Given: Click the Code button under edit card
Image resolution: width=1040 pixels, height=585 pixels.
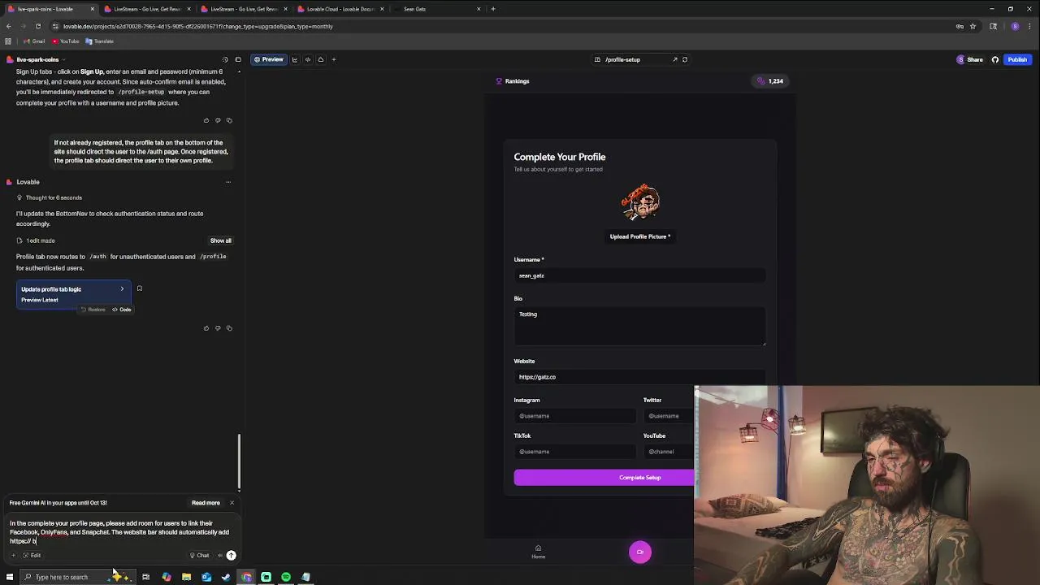Looking at the screenshot, I should tap(122, 310).
